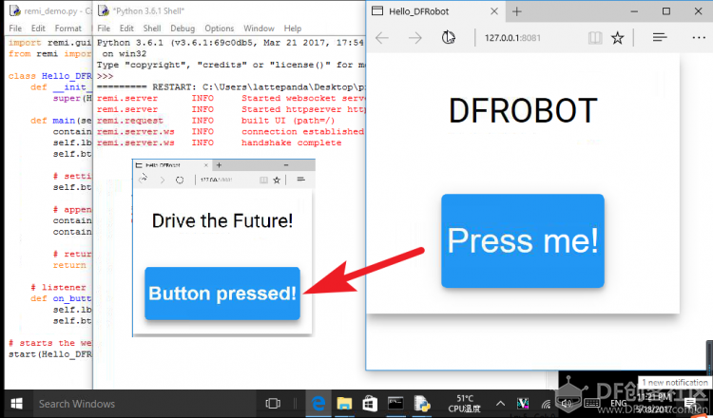The height and width of the screenshot is (418, 713).
Task: Open Shell menu in Python Shell
Action: coord(152,28)
